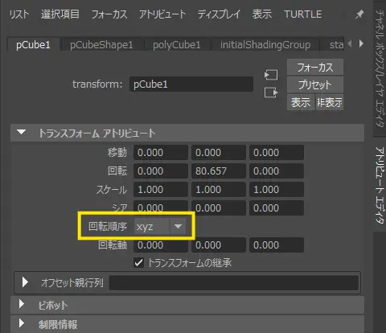Image resolution: width=386 pixels, height=333 pixels.
Task: Click the transform name field pCube1
Action: coord(191,84)
